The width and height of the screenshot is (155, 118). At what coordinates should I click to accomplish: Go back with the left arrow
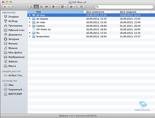[4, 7]
